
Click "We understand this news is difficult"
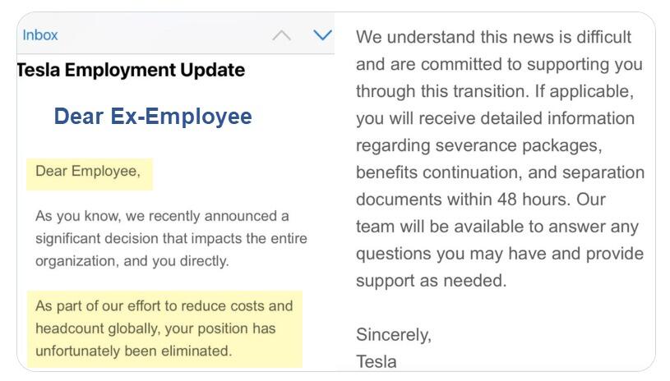click(493, 37)
